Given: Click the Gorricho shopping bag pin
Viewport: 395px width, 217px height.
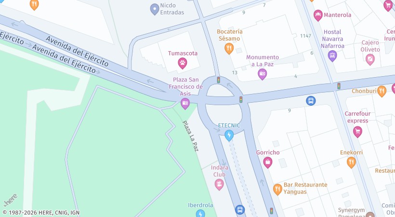Looking at the screenshot, I should point(267,162).
